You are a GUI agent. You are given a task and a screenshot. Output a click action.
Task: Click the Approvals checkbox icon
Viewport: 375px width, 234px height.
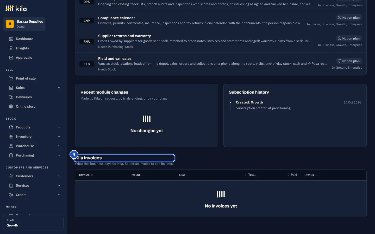click(11, 58)
